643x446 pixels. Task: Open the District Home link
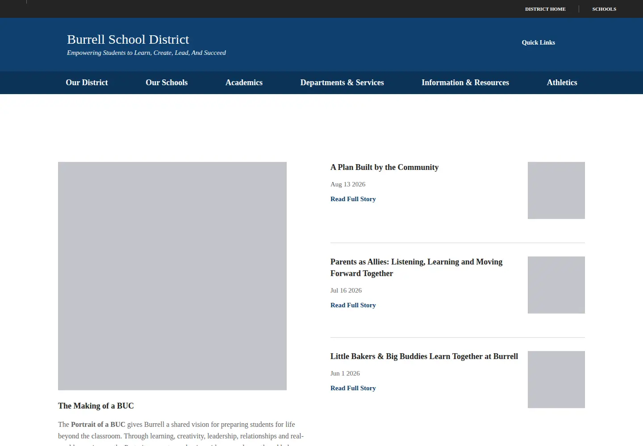pos(545,9)
